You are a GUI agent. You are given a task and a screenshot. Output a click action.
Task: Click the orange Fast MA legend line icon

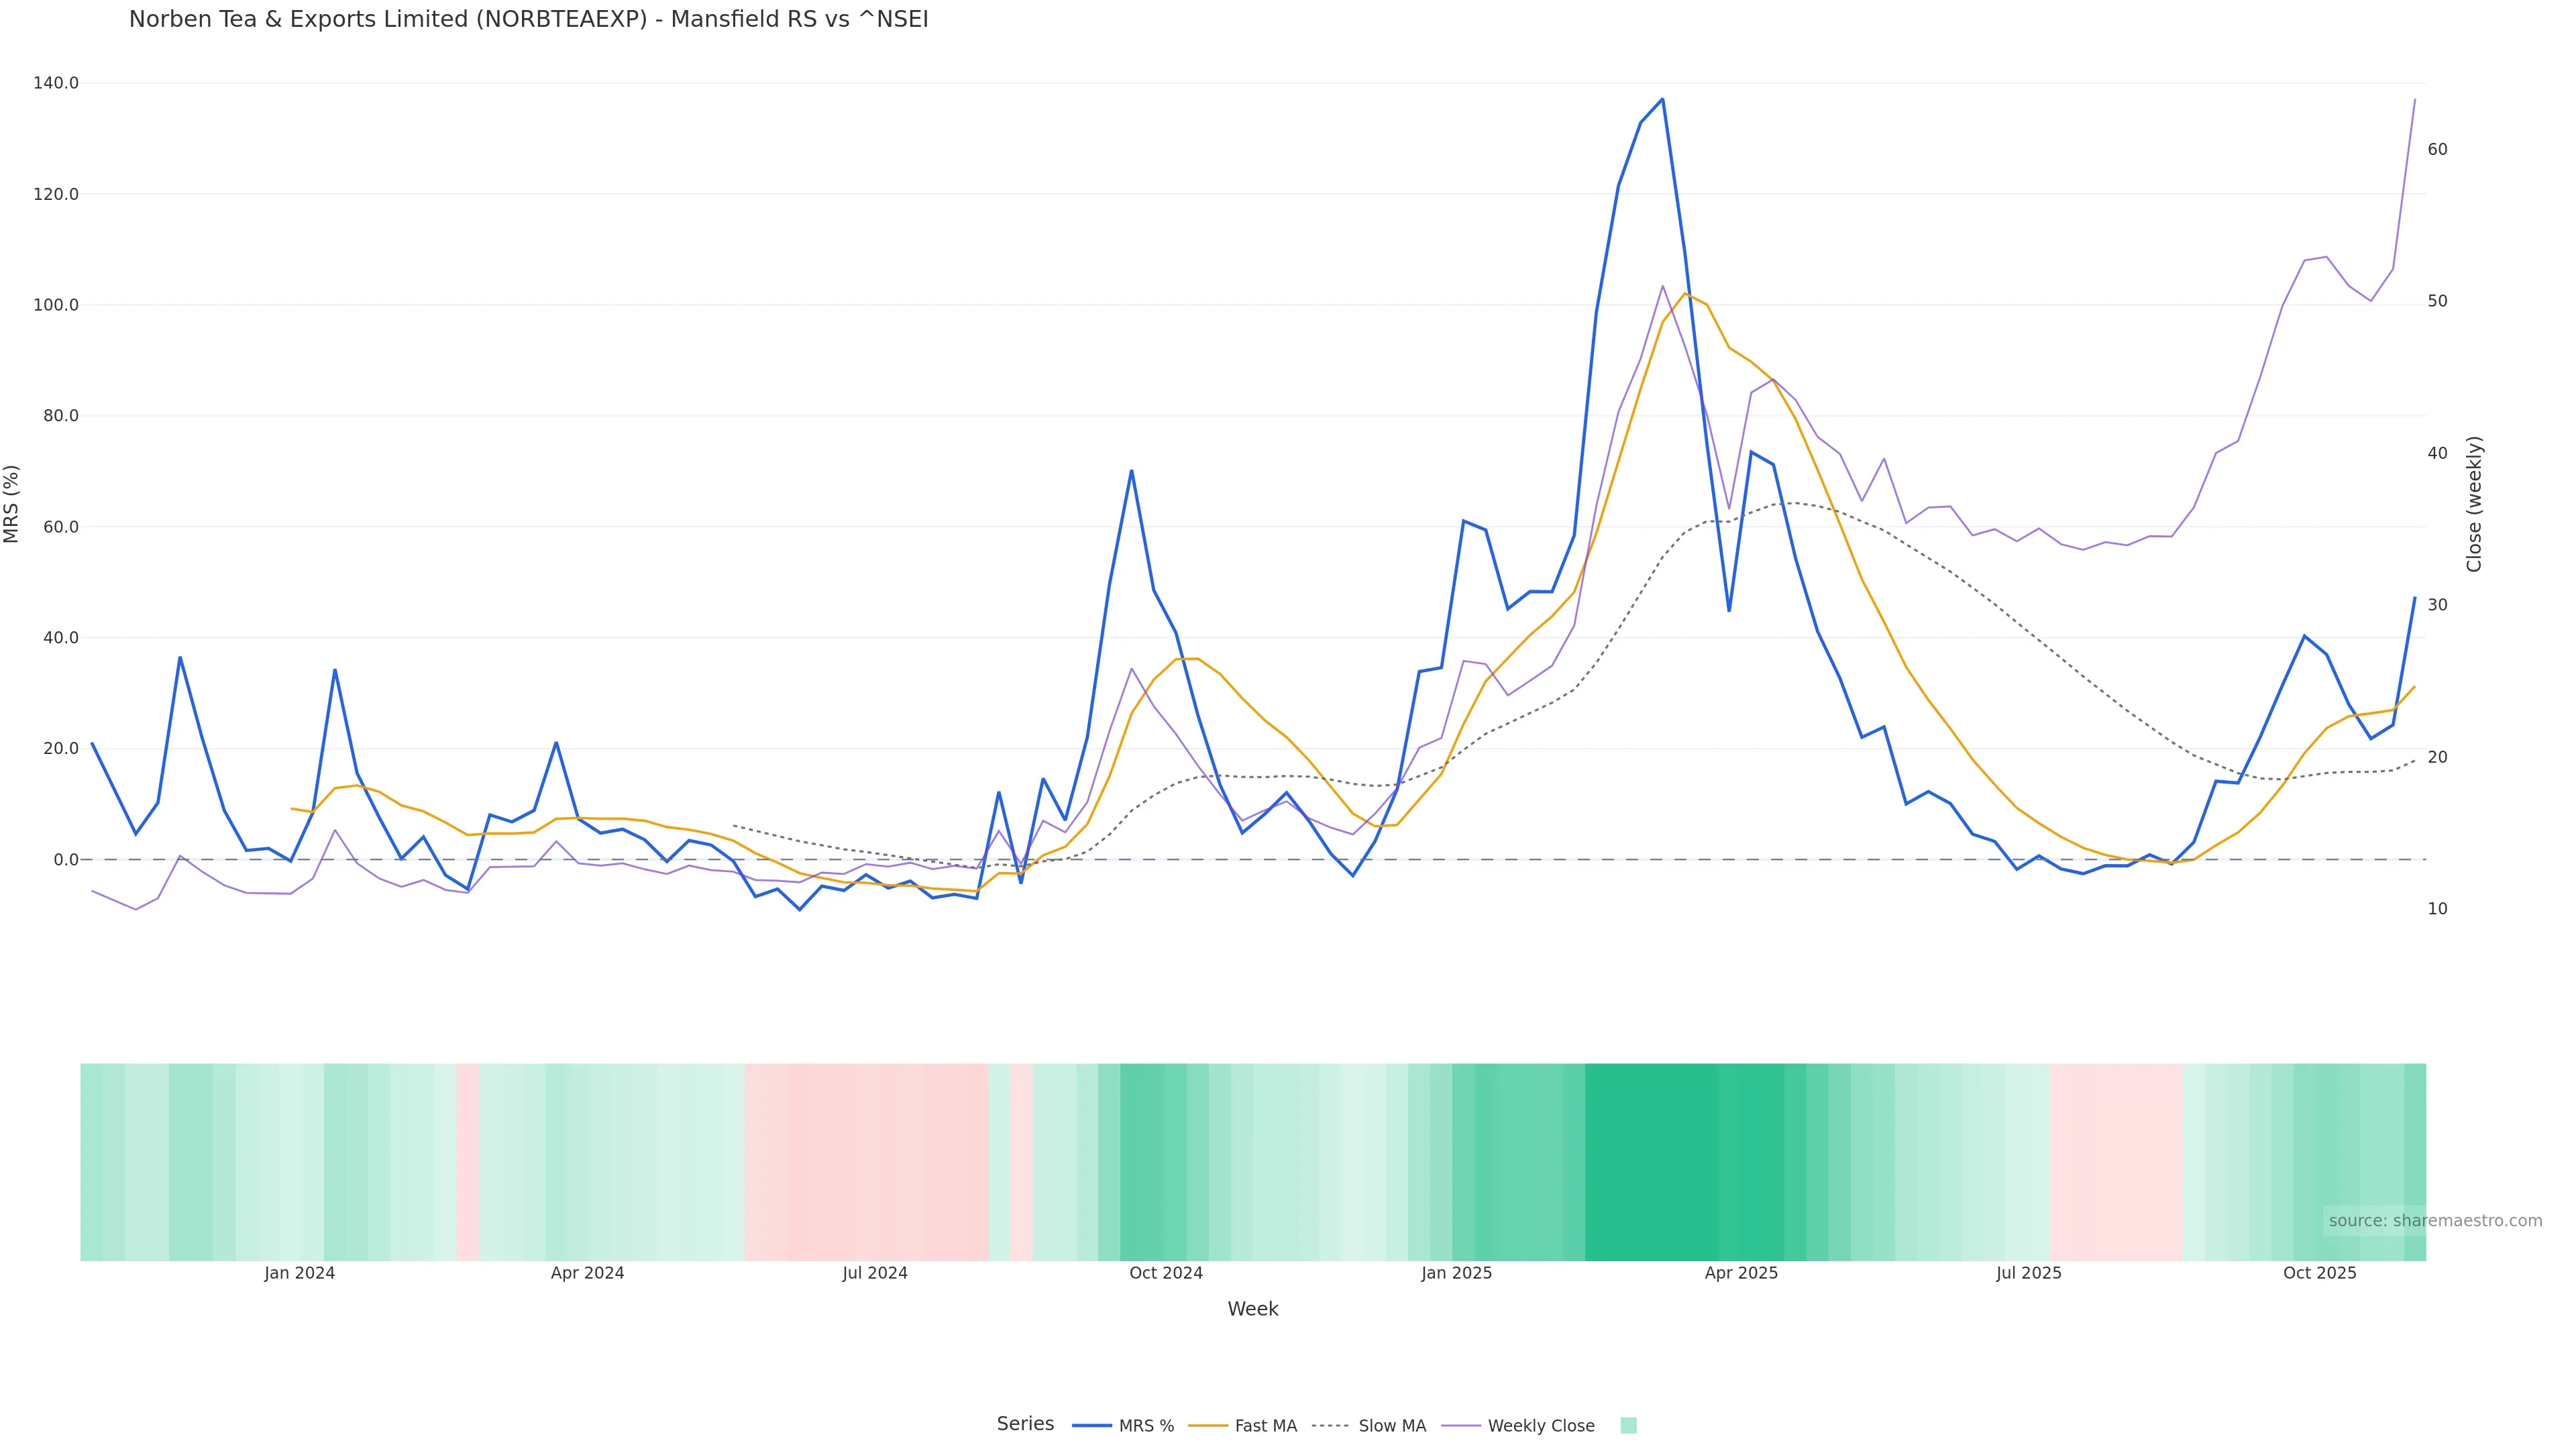[x=1208, y=1426]
